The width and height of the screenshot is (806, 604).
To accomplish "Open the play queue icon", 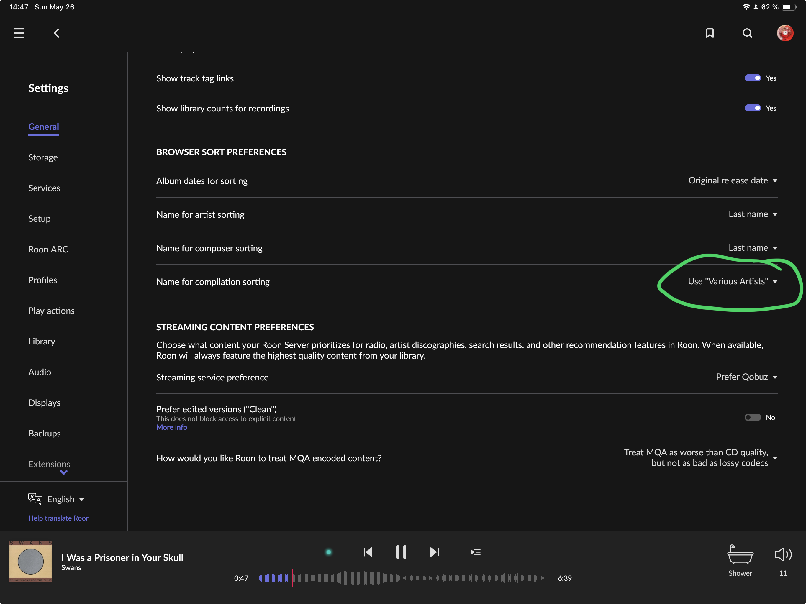I will [x=476, y=552].
